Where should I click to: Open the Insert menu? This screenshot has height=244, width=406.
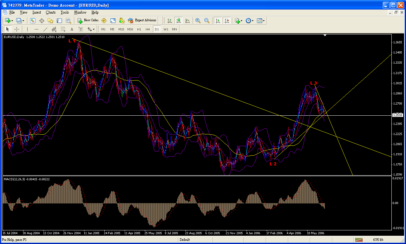pos(36,12)
